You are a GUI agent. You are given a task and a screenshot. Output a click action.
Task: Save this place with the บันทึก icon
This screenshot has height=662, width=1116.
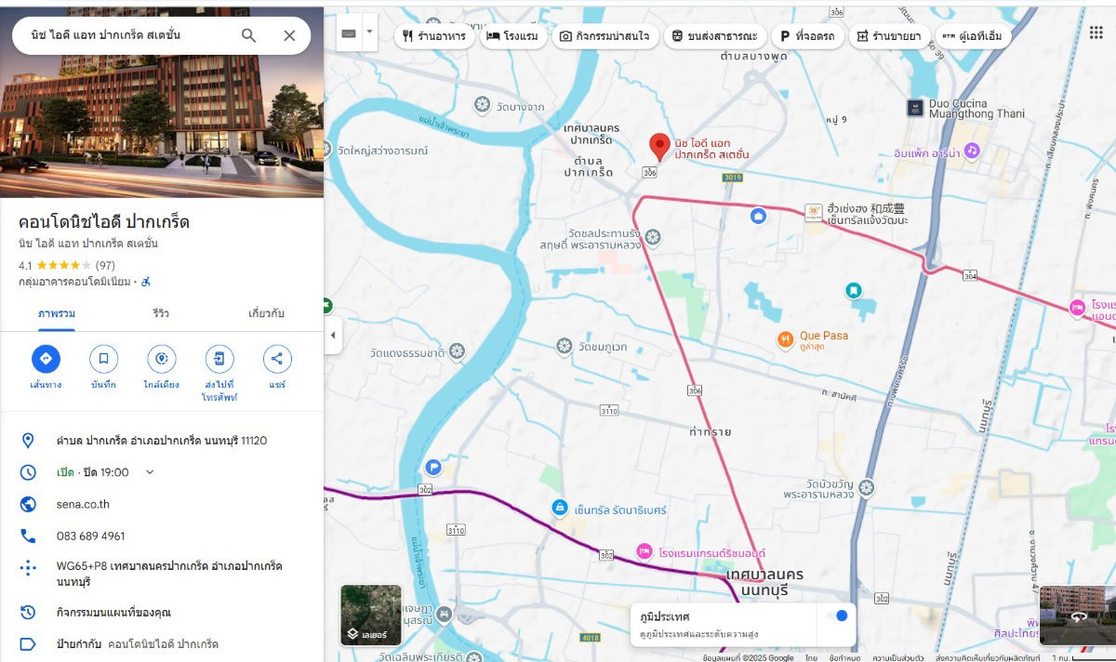[103, 358]
